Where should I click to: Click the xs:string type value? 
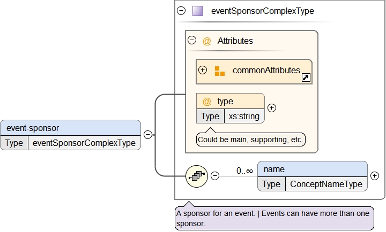244,116
